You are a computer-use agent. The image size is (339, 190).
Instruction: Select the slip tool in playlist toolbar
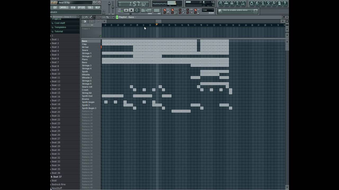[x=104, y=17]
